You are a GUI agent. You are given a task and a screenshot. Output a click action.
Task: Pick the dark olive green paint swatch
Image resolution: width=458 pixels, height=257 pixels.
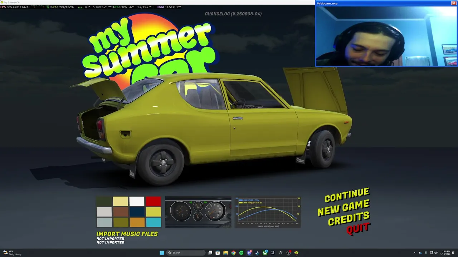click(104, 202)
